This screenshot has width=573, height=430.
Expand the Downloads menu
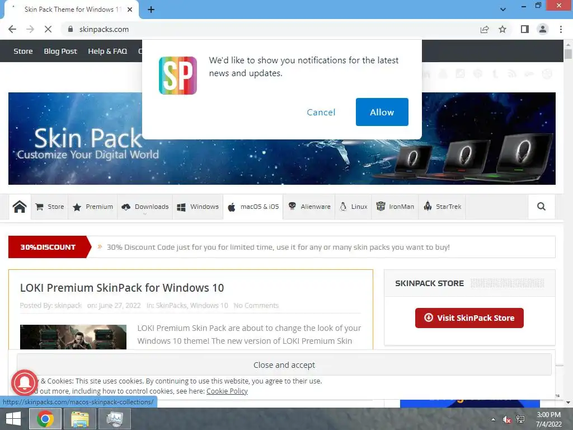(145, 207)
